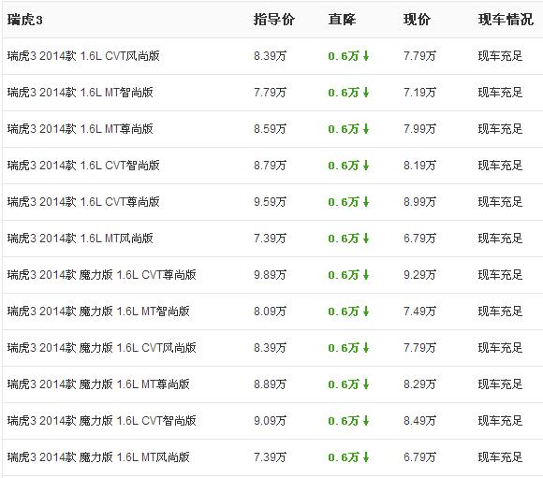Click the 直降 column header
Image resolution: width=543 pixels, height=478 pixels.
coord(342,20)
